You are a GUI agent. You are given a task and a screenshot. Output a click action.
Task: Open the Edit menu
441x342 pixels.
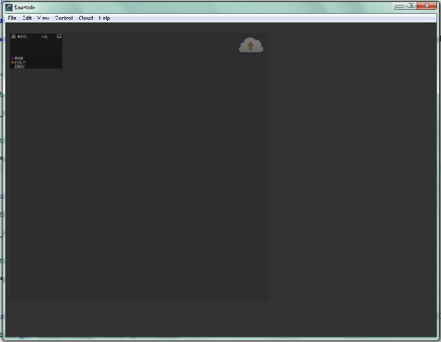[x=27, y=18]
